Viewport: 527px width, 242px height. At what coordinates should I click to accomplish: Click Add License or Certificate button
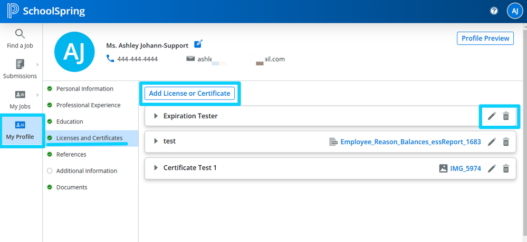189,93
